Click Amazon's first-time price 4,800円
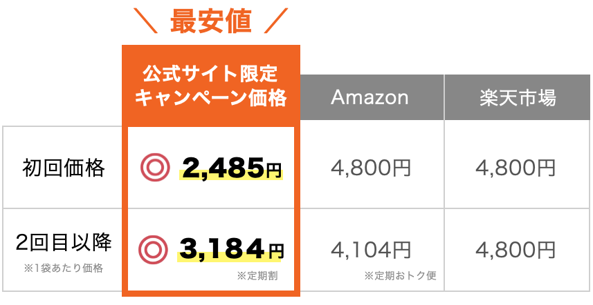The image size is (593, 305). (370, 167)
